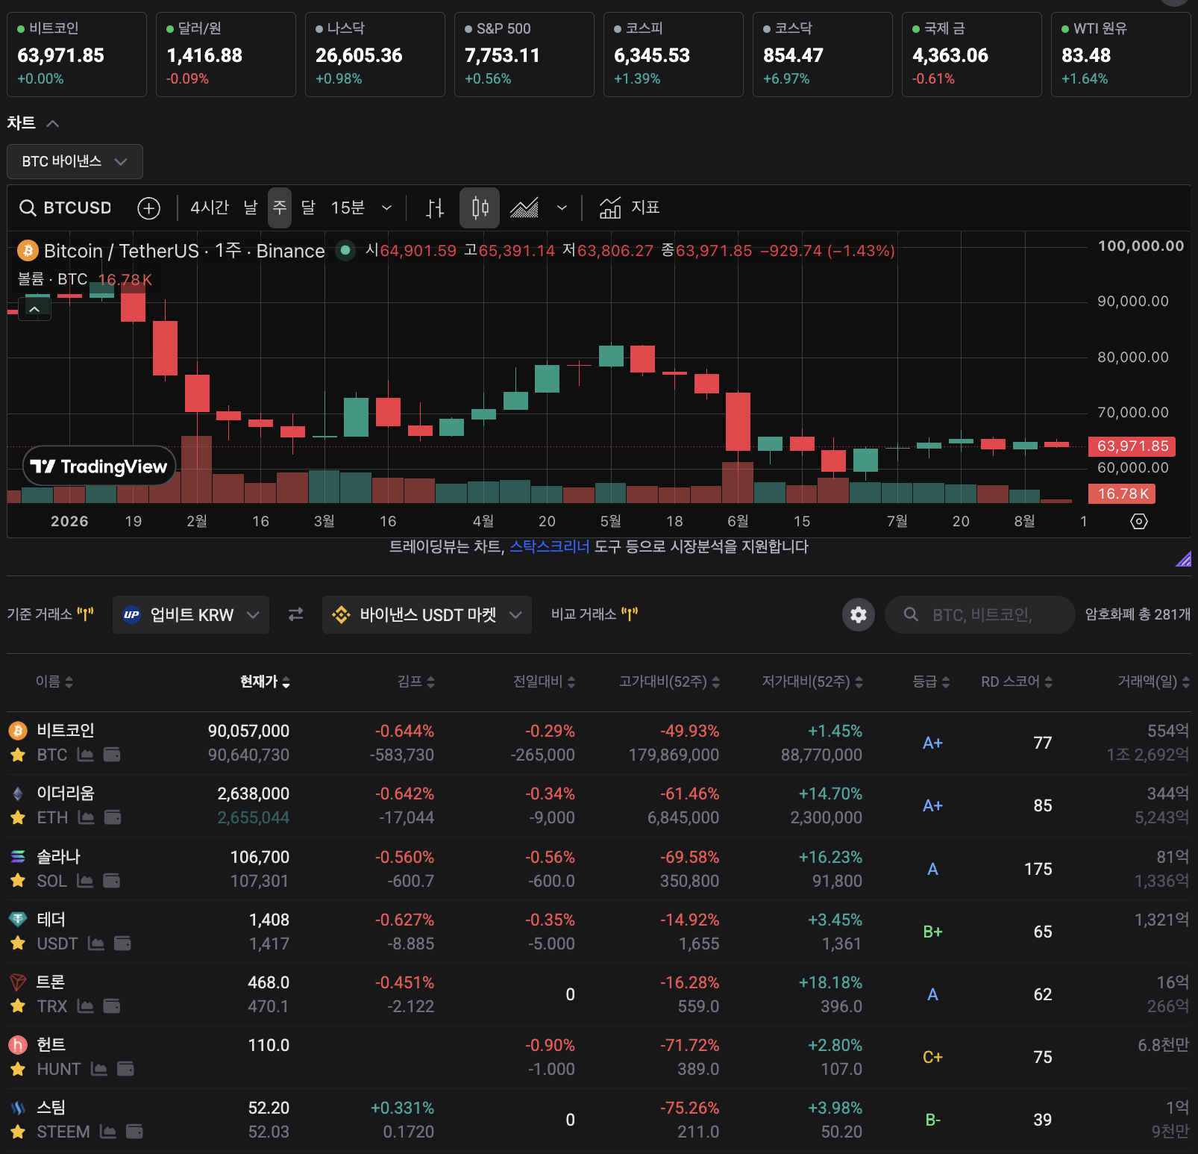
Task: Open the STEEM chart icon
Action: click(108, 1132)
